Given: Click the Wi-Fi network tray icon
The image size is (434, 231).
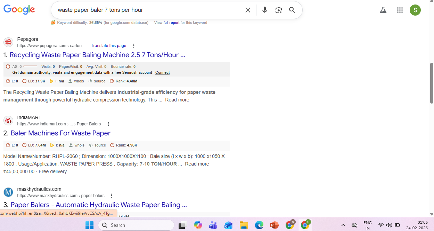Looking at the screenshot, I should tap(381, 225).
